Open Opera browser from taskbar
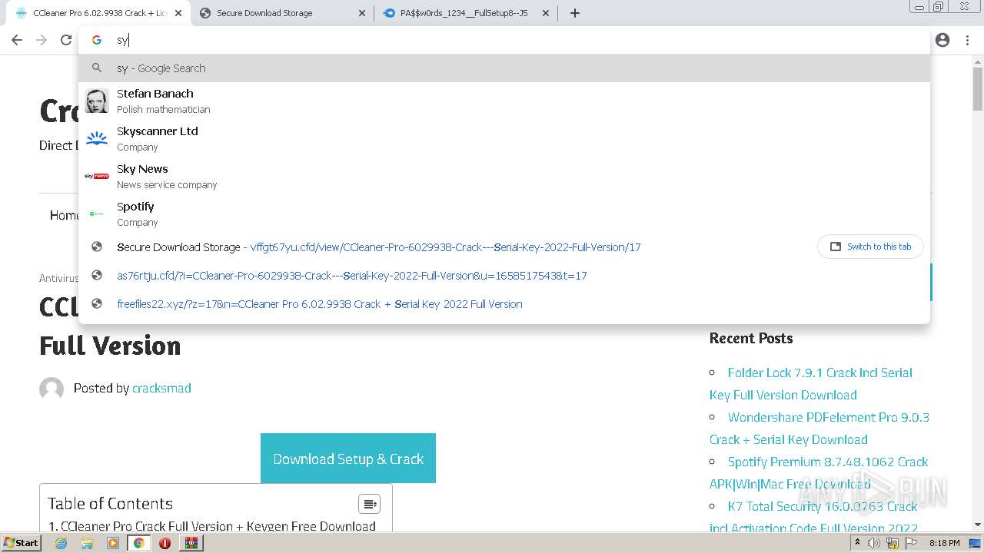This screenshot has height=553, width=984. pyautogui.click(x=165, y=543)
